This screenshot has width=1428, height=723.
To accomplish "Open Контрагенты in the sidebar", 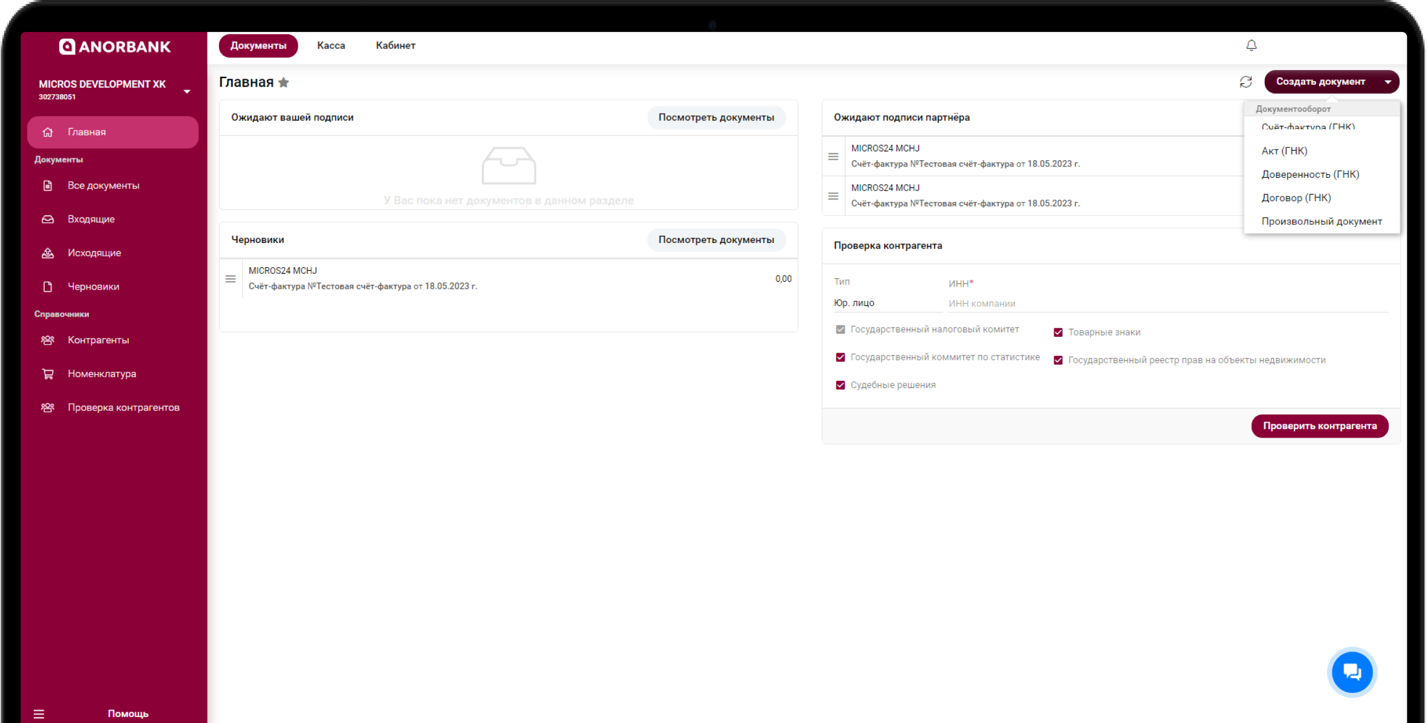I will pos(113,340).
